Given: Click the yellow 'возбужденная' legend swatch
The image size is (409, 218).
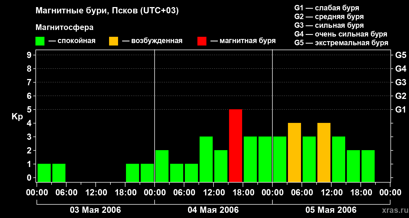Looking at the screenshot, I should [x=114, y=41].
